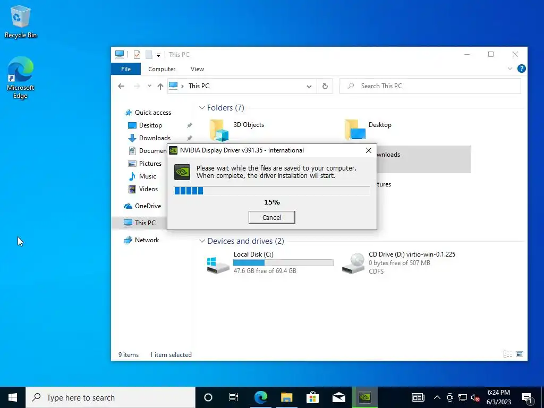Click the "1 item selected" status text
This screenshot has height=408, width=544.
[171, 354]
